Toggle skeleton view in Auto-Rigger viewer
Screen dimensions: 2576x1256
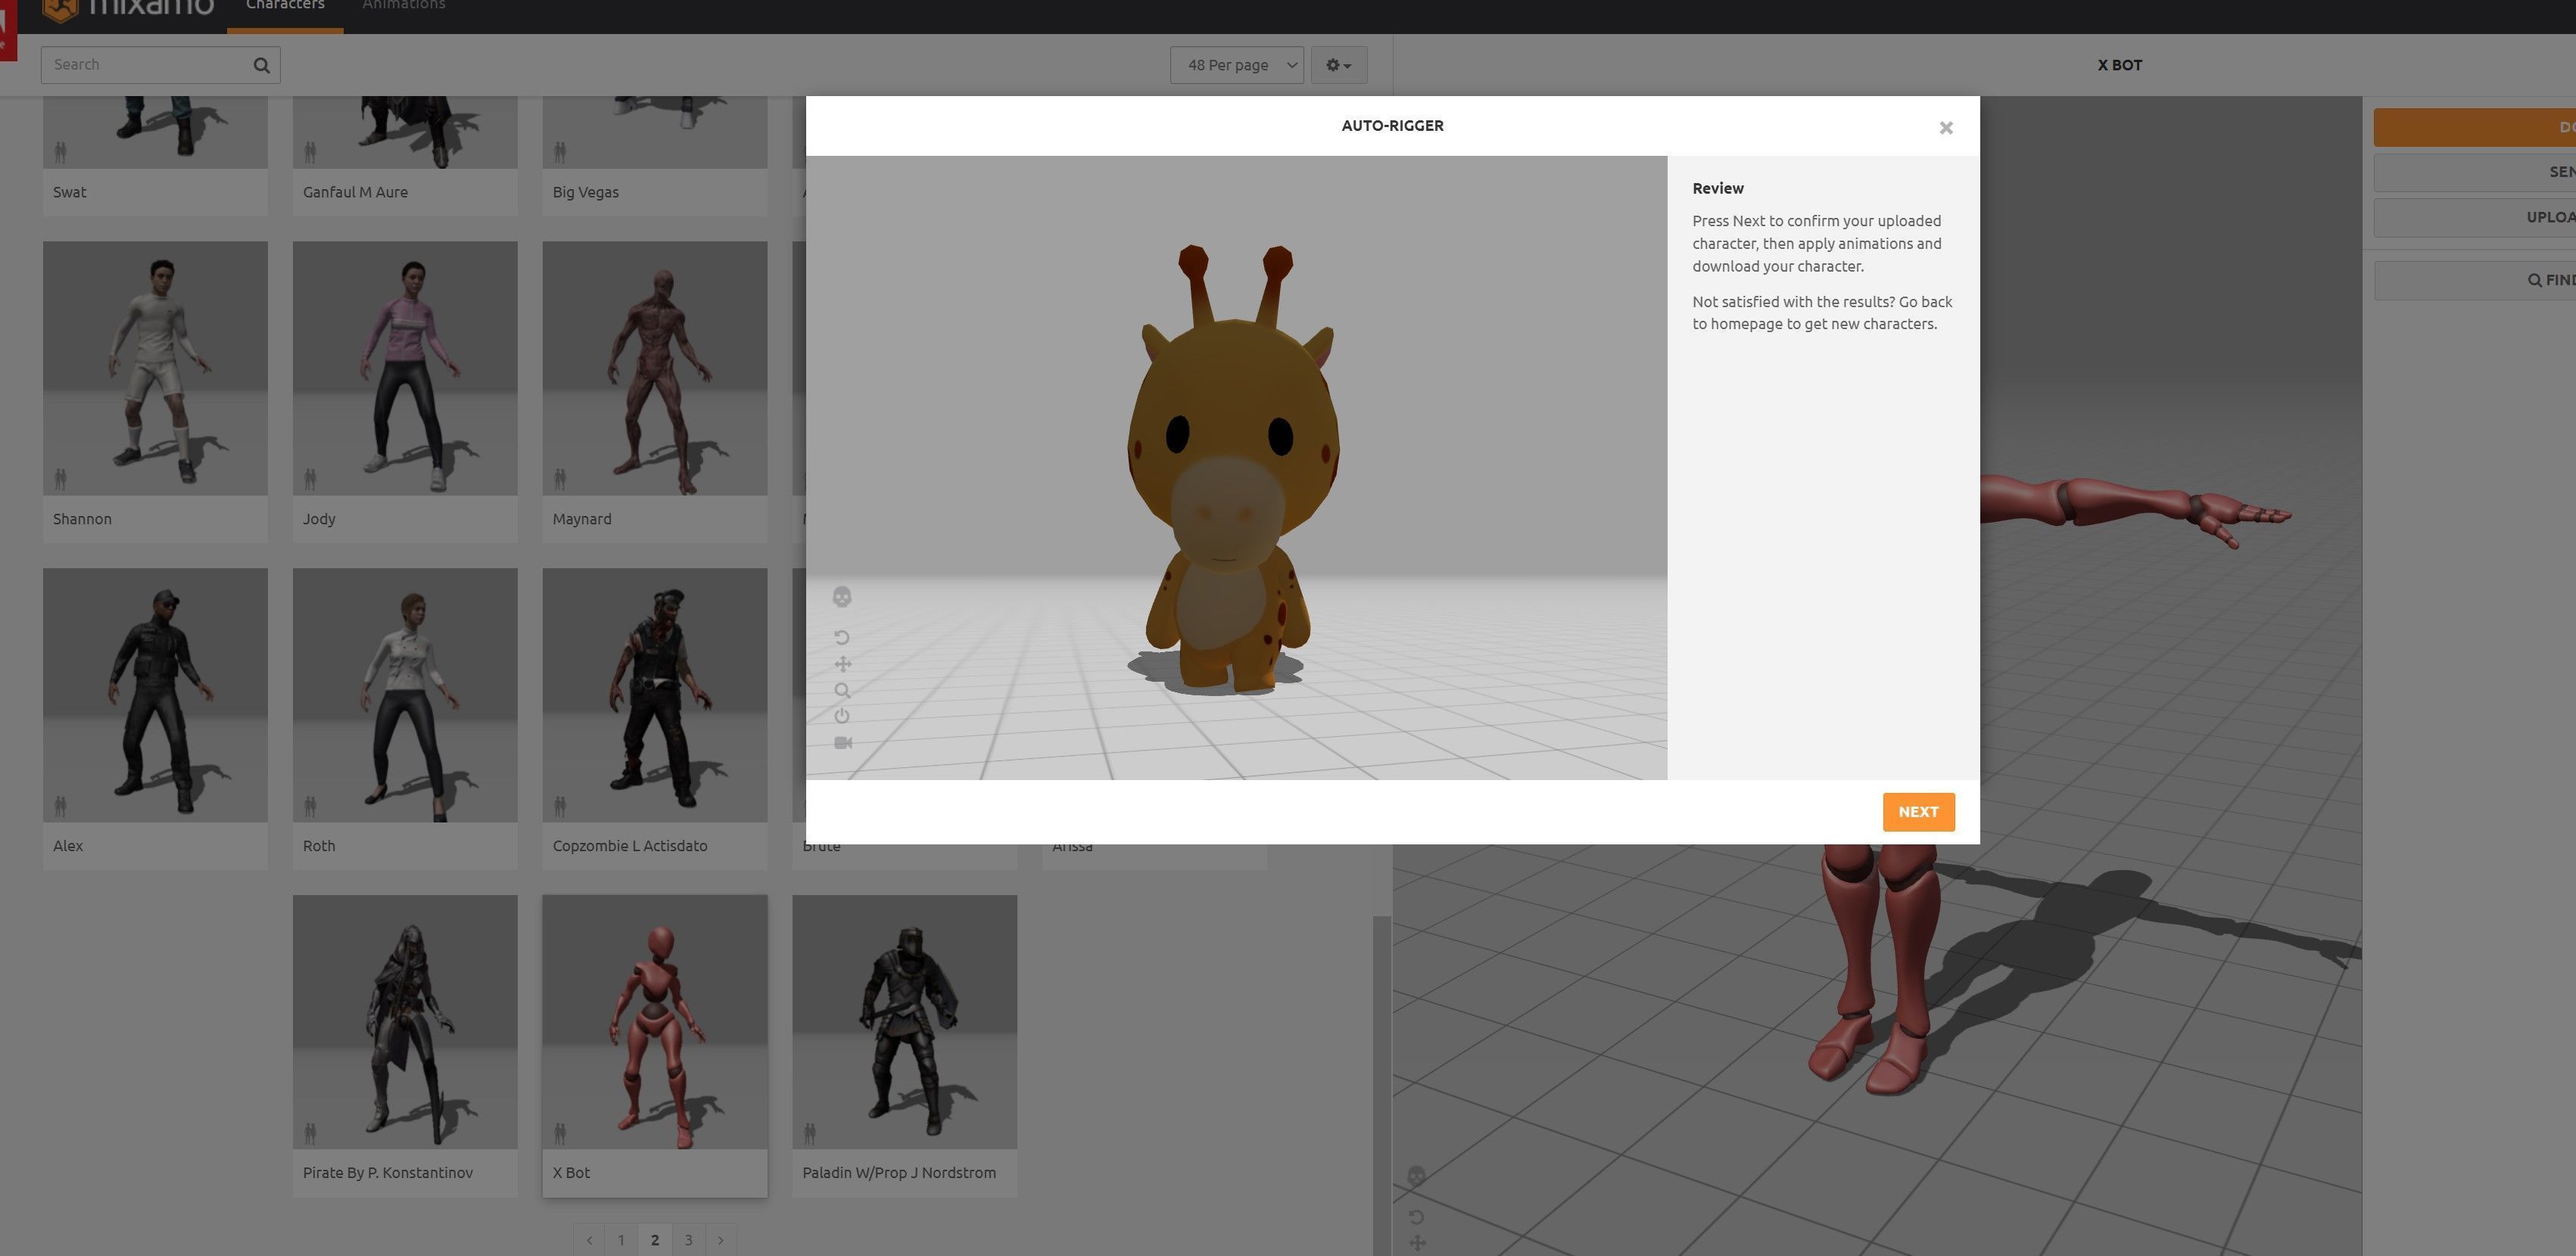[842, 596]
